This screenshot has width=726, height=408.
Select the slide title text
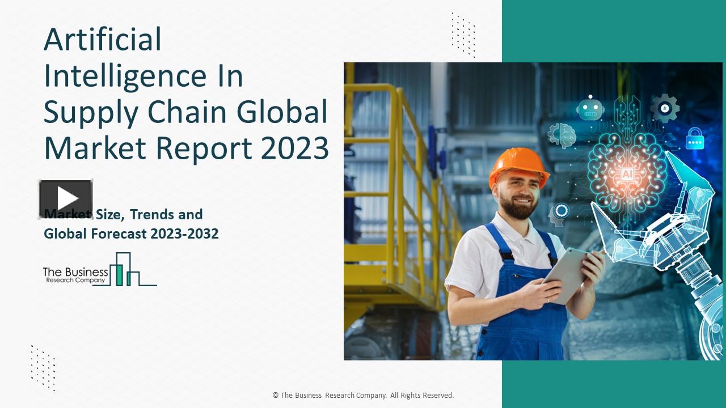pyautogui.click(x=186, y=93)
